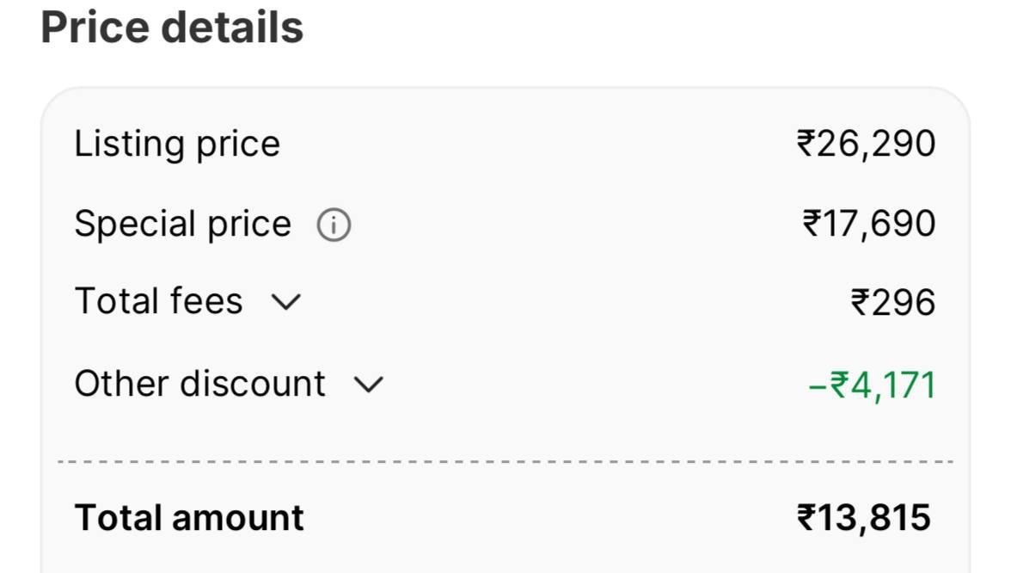1011x573 pixels.
Task: Tap the Total fees label text
Action: [158, 302]
